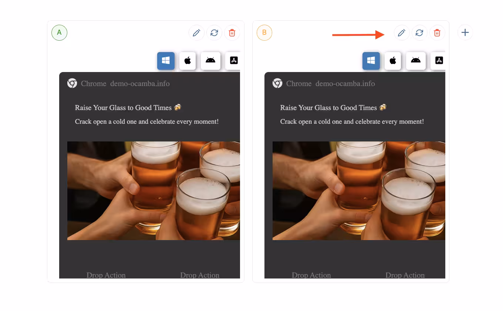Click the right Drop Action in variant B
This screenshot has width=503, height=311.
click(405, 275)
